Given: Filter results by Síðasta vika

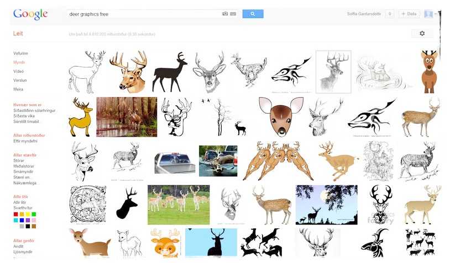Looking at the screenshot, I should [24, 116].
